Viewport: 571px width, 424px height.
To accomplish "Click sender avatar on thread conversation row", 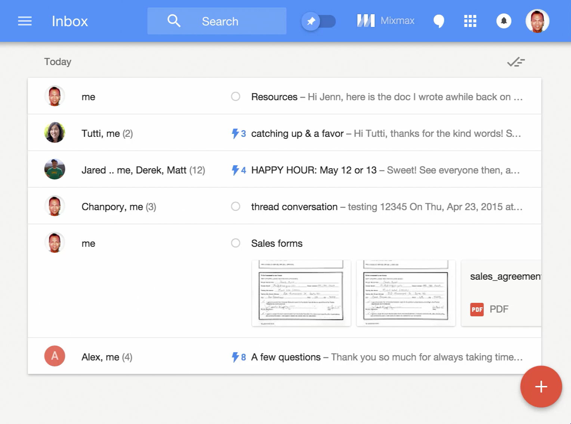I will (x=55, y=206).
